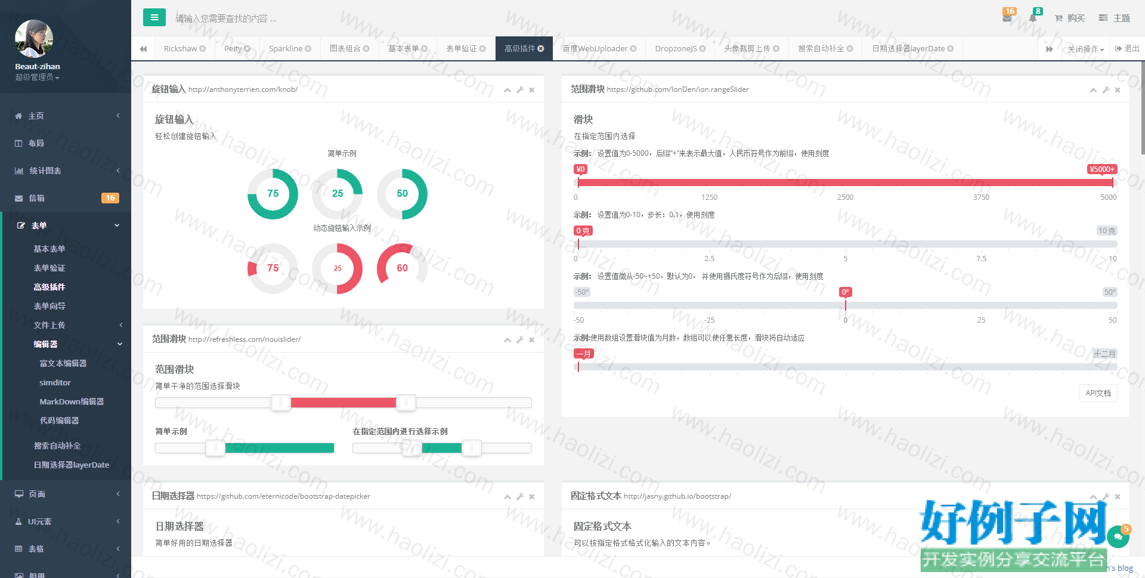
Task: Collapse the 编辑器 submenu
Action: click(x=67, y=344)
